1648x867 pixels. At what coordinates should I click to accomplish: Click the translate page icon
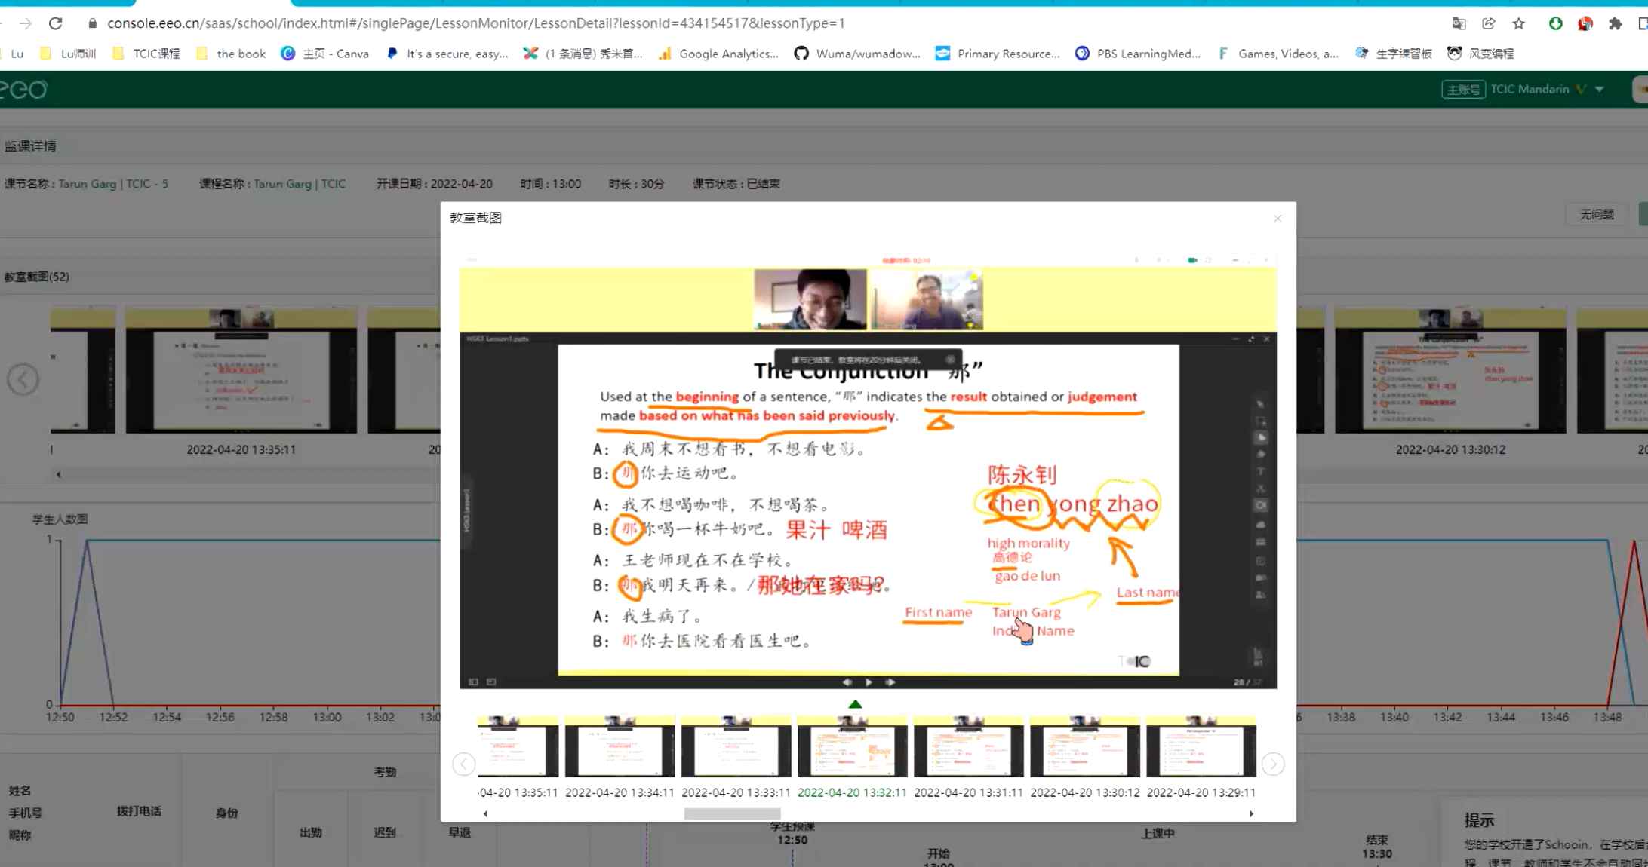[x=1459, y=23]
